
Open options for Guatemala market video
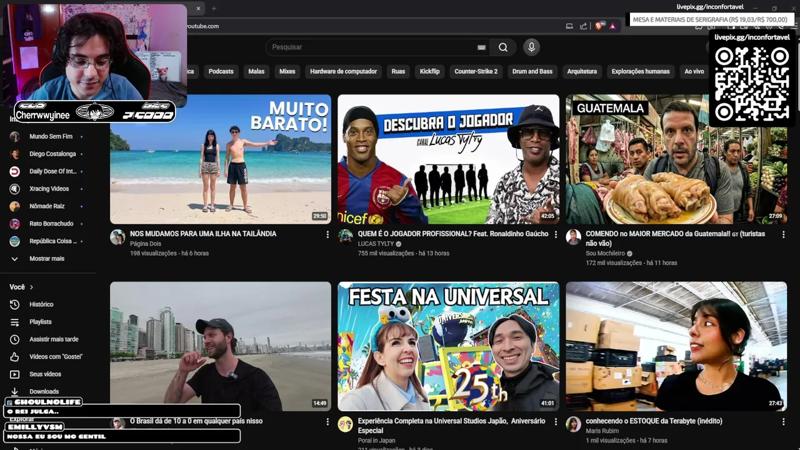point(783,234)
